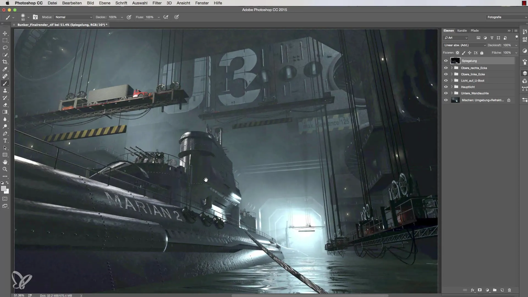Open the Fotografie workspace dropdown
The height and width of the screenshot is (297, 528).
click(507, 17)
